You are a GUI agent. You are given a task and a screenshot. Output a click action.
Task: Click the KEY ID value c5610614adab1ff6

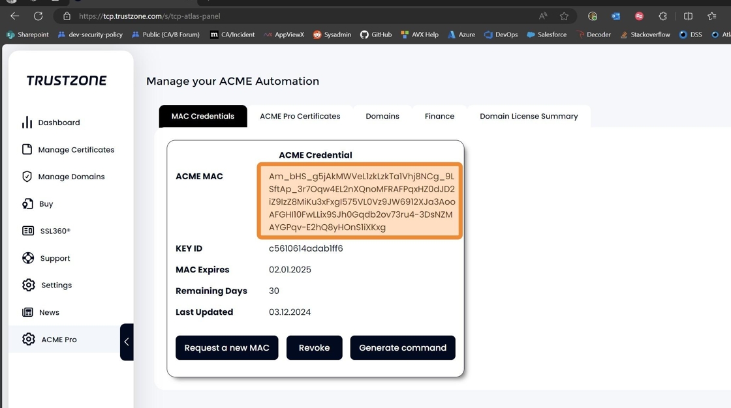pos(306,248)
